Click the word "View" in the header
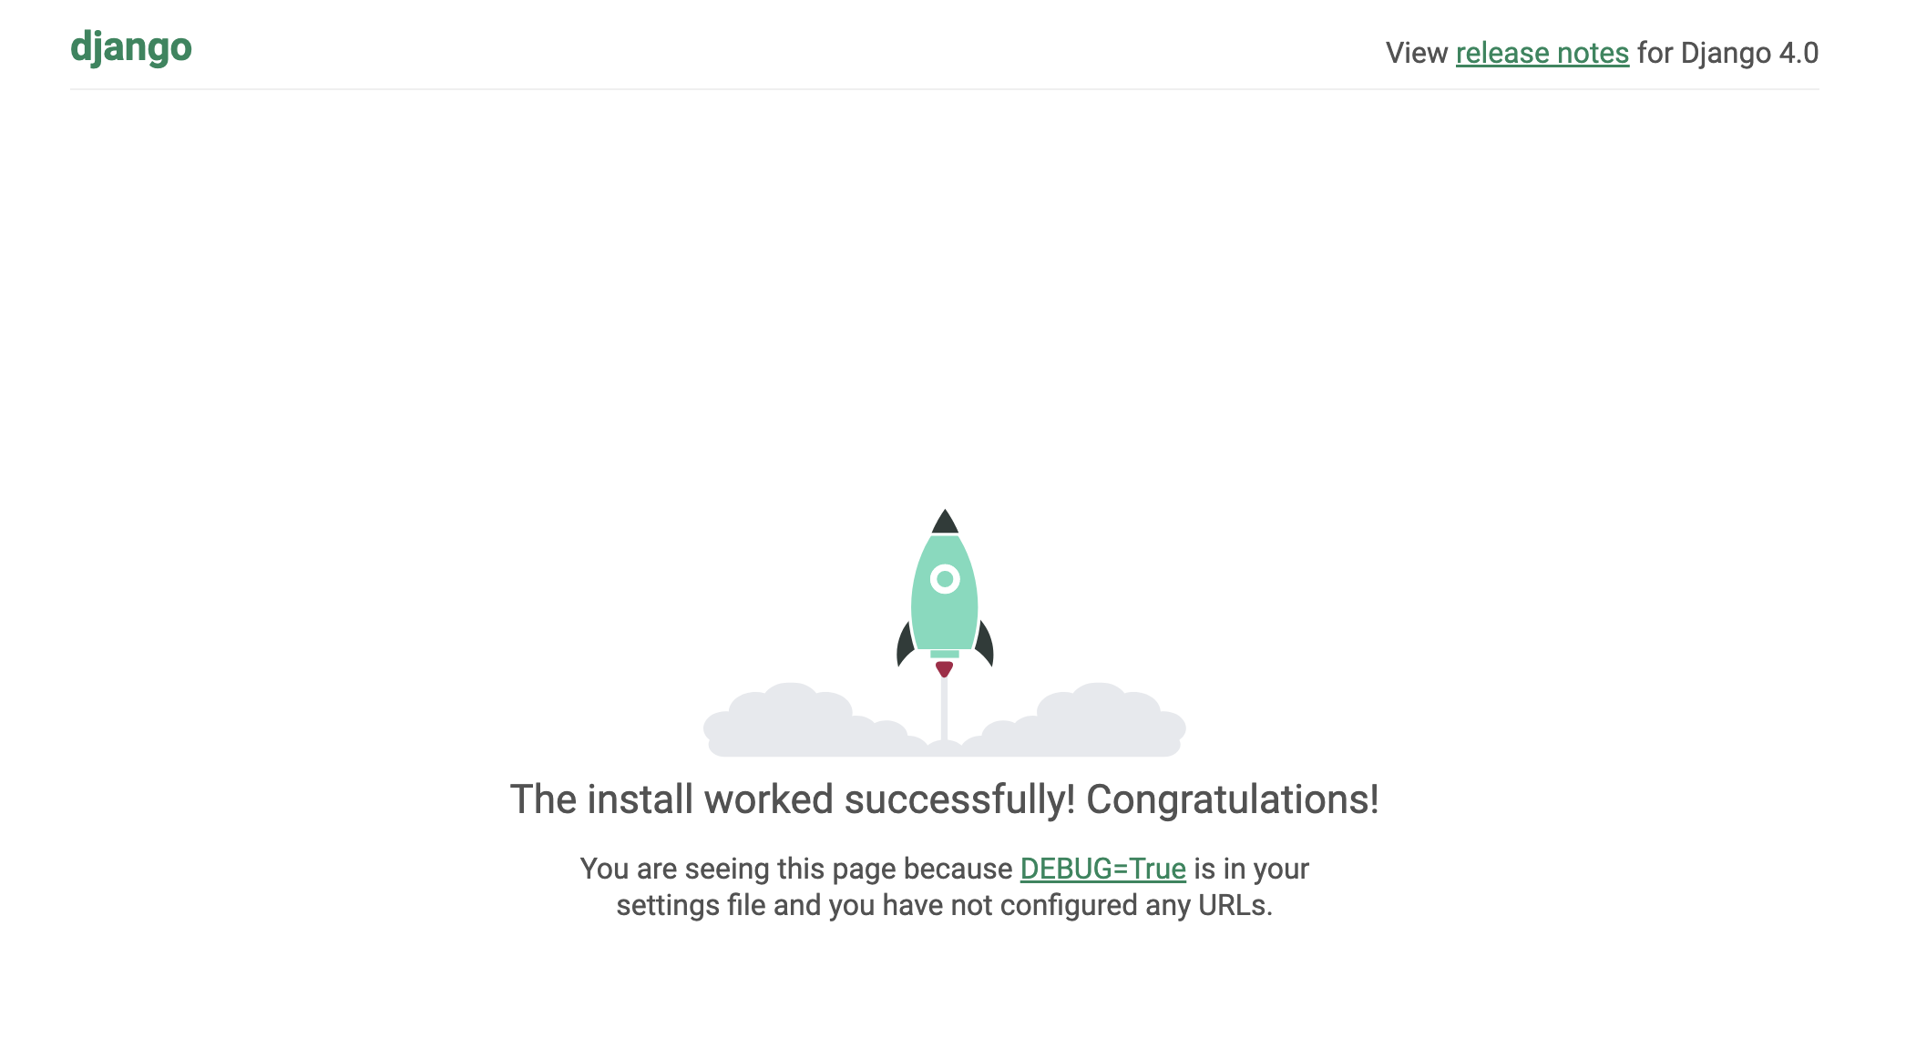Image resolution: width=1906 pixels, height=1058 pixels. pos(1417,53)
